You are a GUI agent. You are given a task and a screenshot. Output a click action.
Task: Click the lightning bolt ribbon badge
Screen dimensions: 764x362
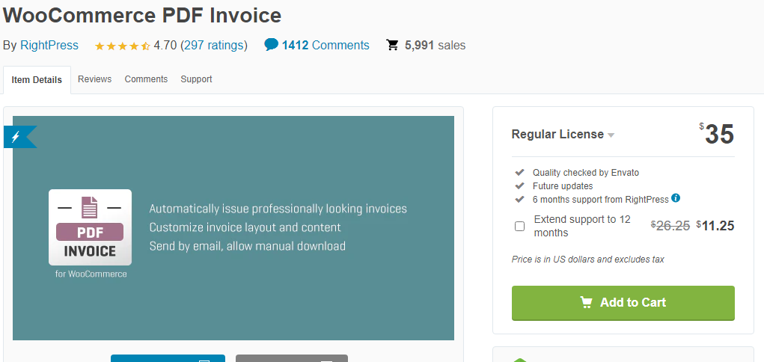pos(20,137)
